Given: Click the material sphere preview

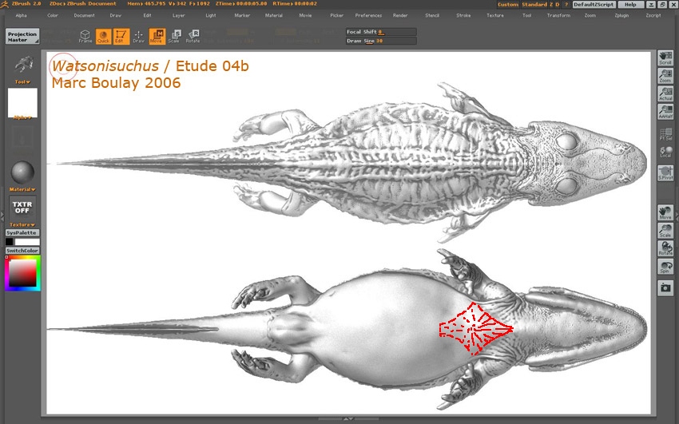Looking at the screenshot, I should pos(22,172).
